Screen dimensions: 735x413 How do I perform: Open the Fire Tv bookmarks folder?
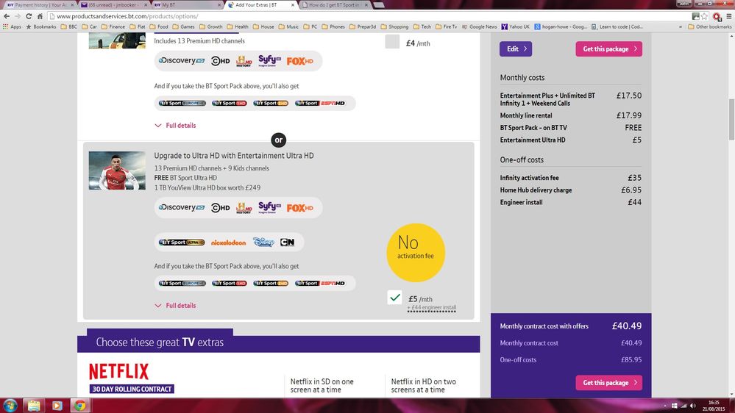pos(446,26)
